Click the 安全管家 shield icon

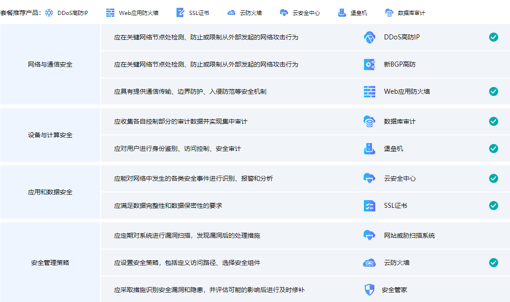pyautogui.click(x=369, y=290)
